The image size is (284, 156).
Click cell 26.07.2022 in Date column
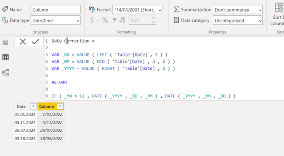[25, 130]
